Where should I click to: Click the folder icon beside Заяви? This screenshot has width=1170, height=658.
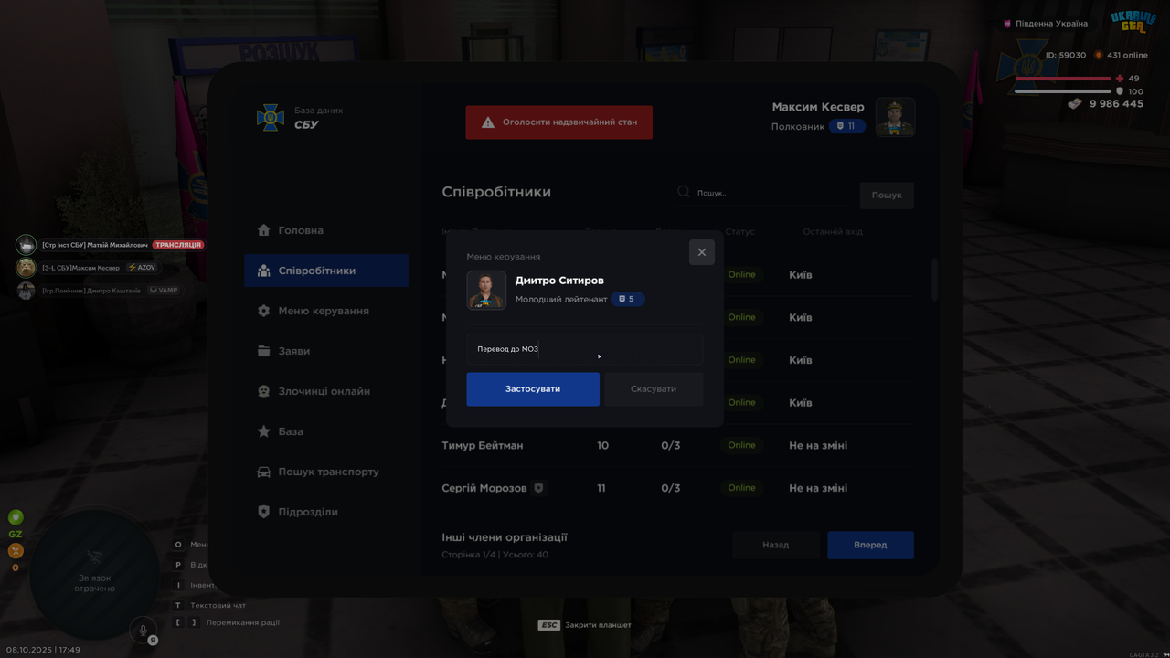click(x=264, y=351)
